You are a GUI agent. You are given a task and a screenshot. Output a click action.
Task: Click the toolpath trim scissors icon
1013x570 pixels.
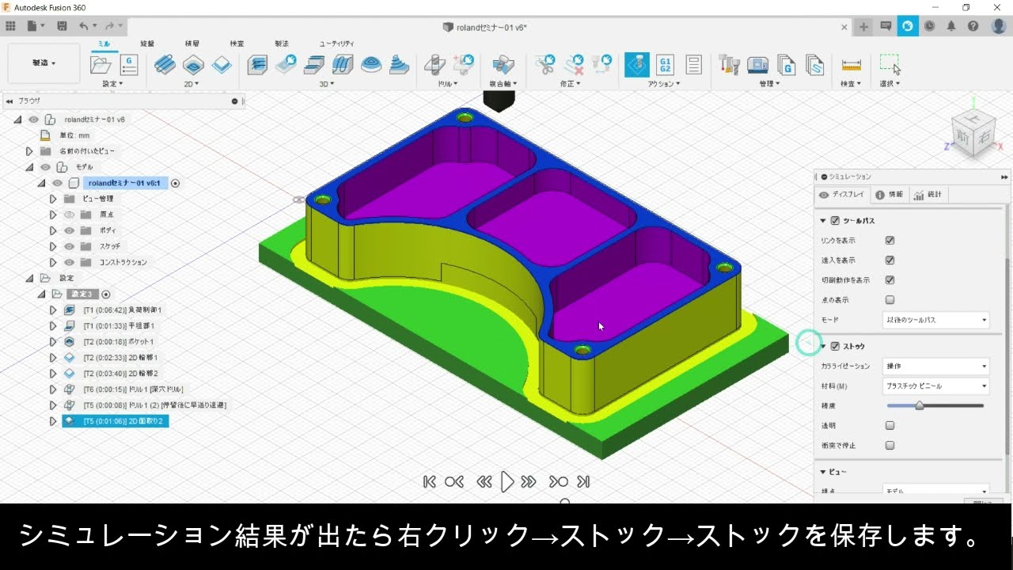(544, 65)
